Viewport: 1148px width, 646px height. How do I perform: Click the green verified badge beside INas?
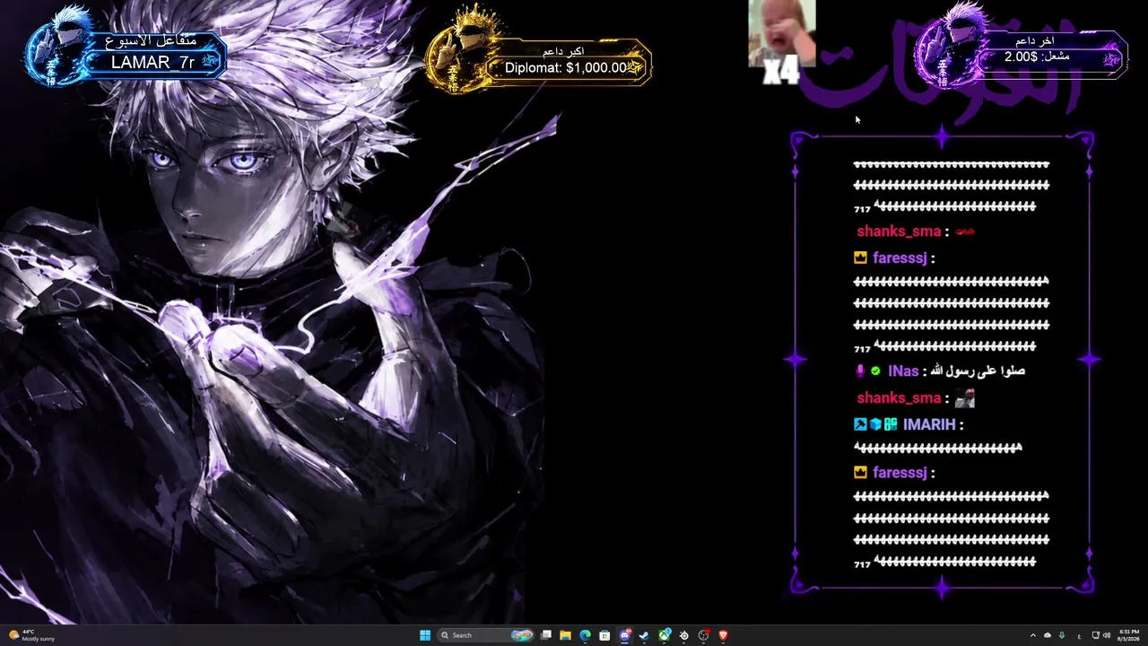click(875, 371)
